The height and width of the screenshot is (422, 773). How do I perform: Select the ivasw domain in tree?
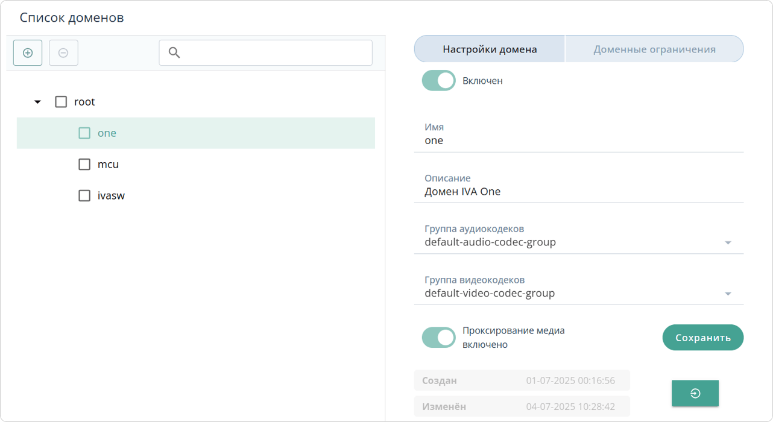point(111,196)
